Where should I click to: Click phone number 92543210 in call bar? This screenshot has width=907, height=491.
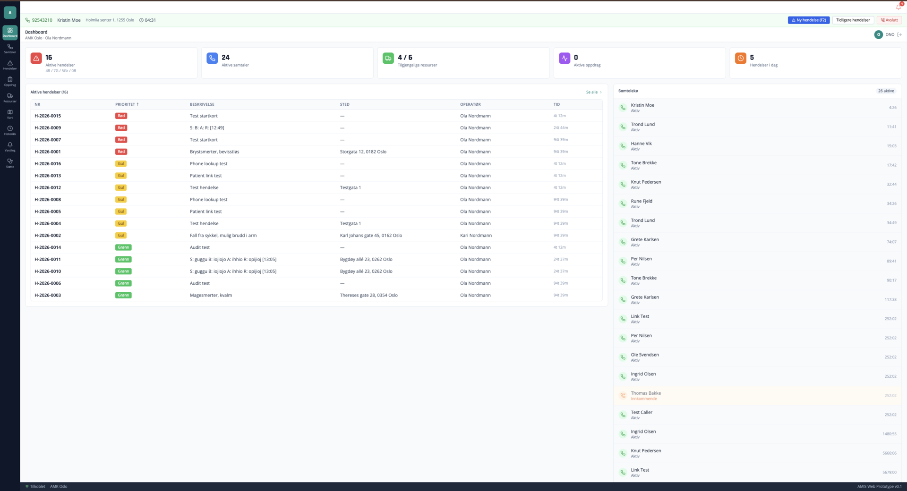pyautogui.click(x=42, y=20)
